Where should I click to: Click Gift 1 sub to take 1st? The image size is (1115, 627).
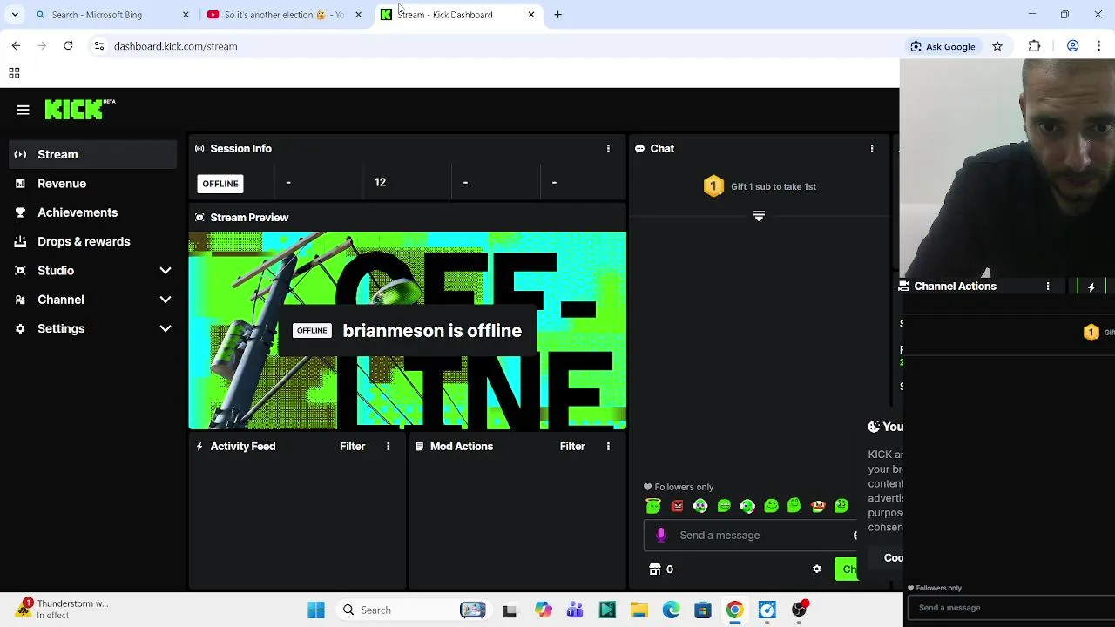pos(774,186)
